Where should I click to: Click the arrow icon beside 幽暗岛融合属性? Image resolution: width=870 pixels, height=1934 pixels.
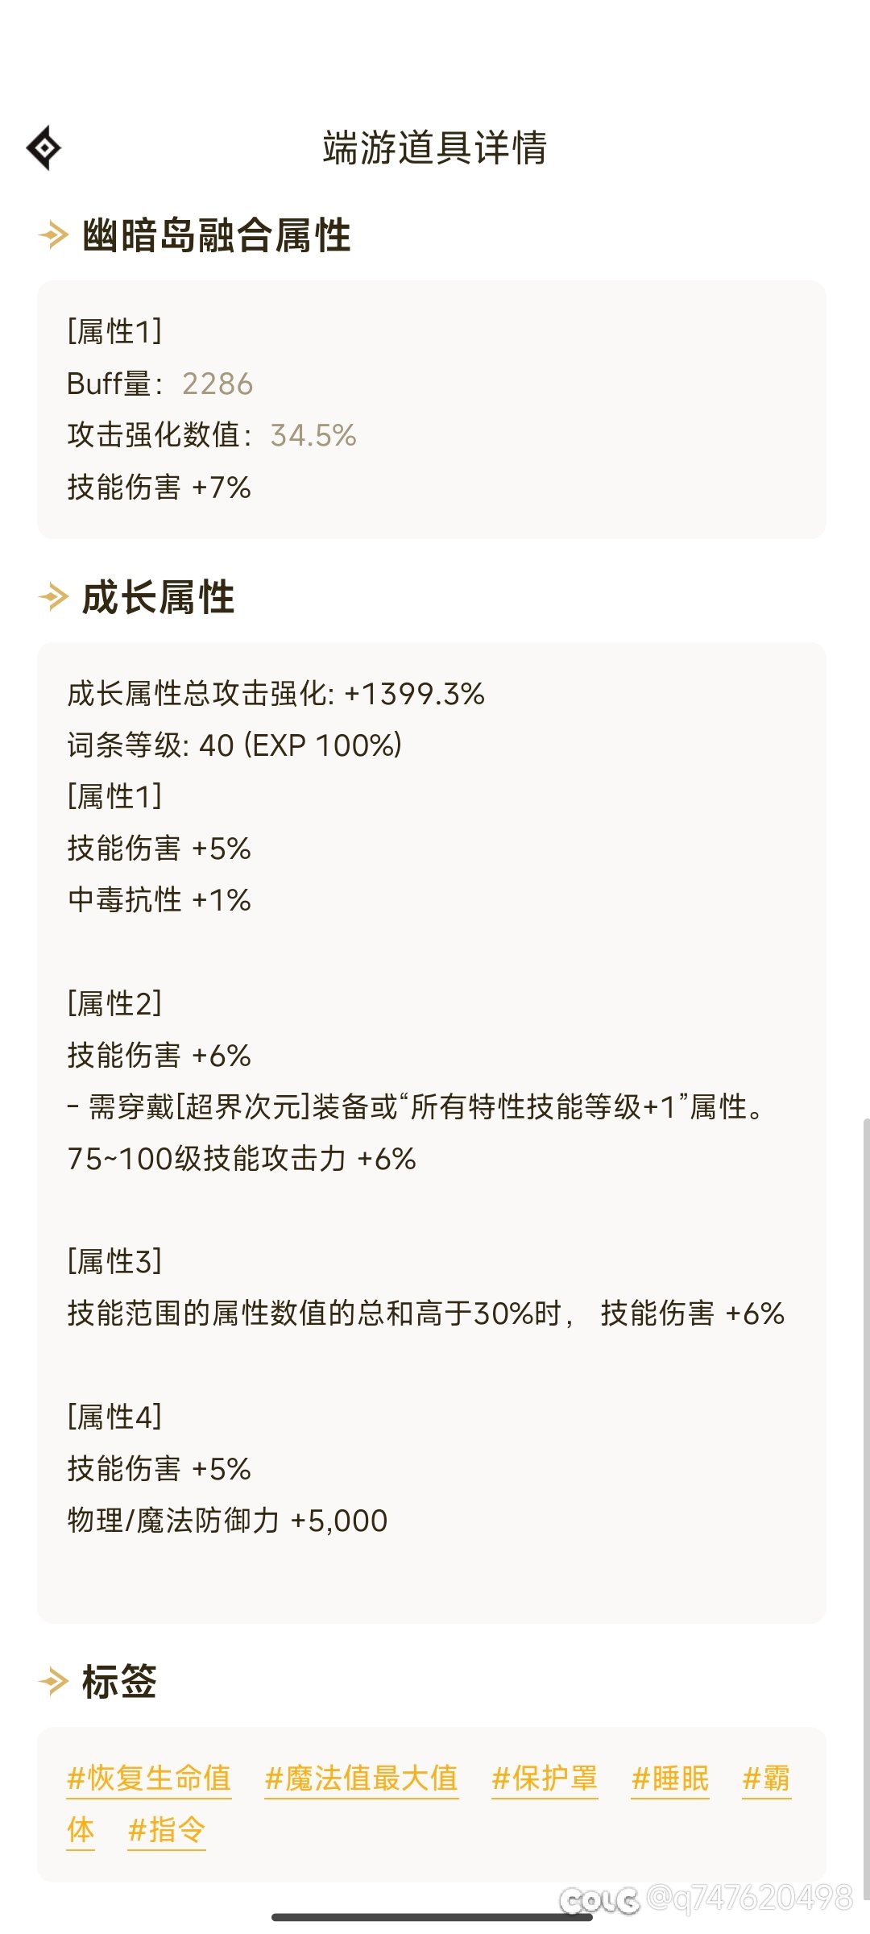tap(53, 235)
